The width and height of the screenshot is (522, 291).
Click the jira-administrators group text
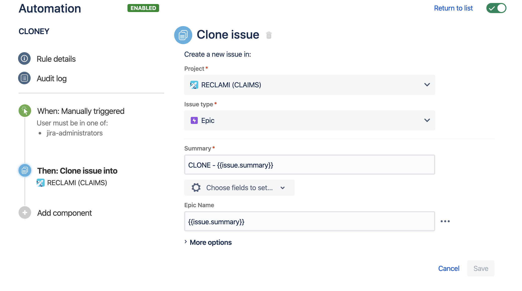tap(75, 133)
